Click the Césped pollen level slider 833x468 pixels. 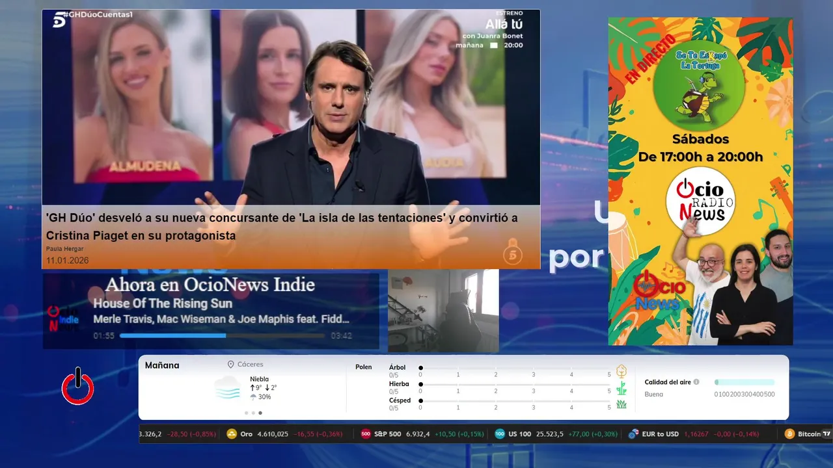pyautogui.click(x=515, y=401)
